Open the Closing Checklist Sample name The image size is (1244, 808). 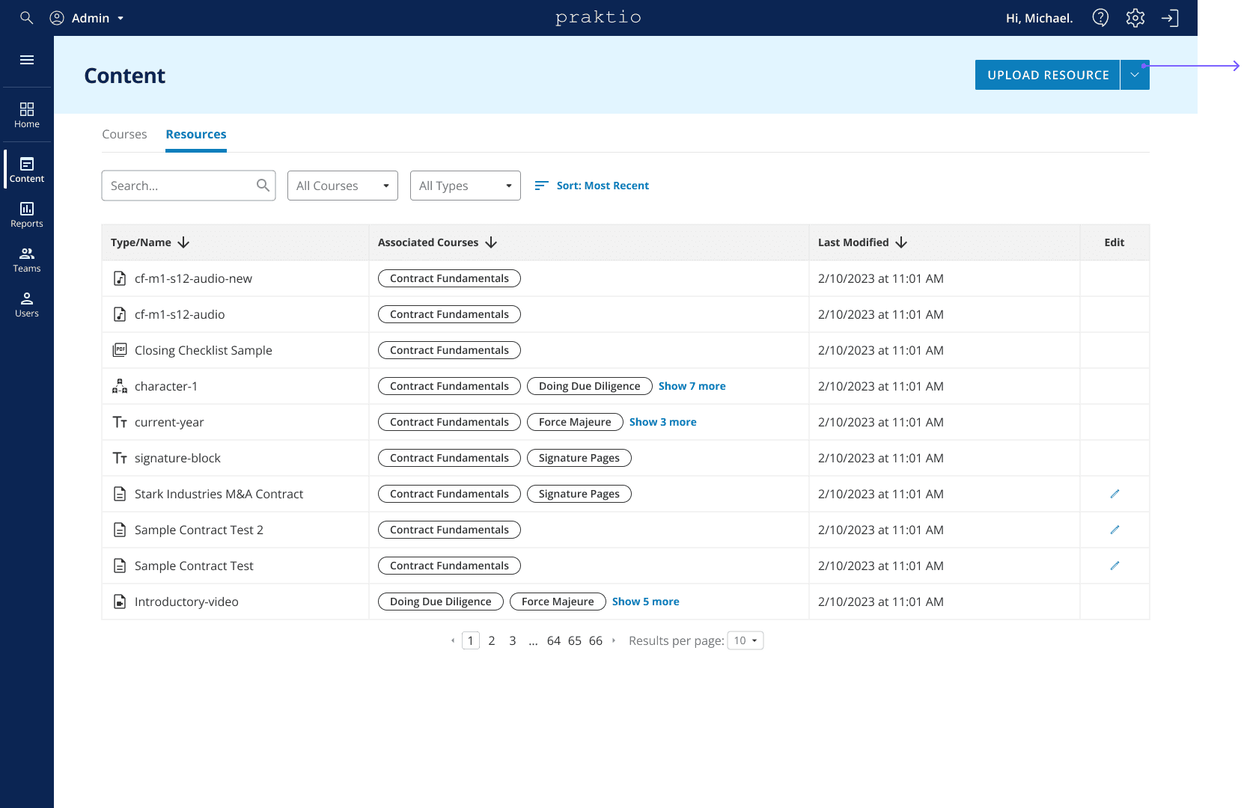[204, 350]
